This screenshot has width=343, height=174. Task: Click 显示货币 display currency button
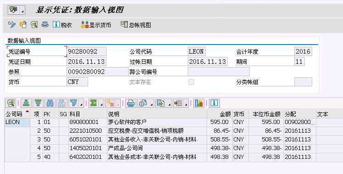coord(96,25)
